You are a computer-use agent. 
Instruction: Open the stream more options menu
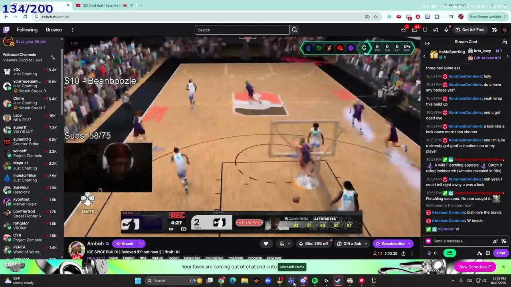coord(412,254)
